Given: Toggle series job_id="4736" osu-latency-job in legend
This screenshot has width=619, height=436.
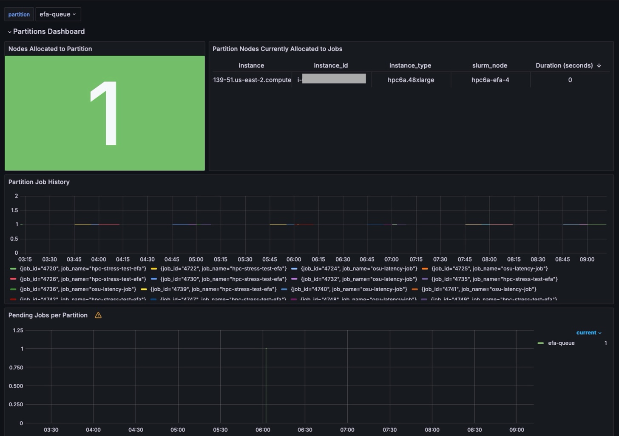Looking at the screenshot, I should 78,289.
